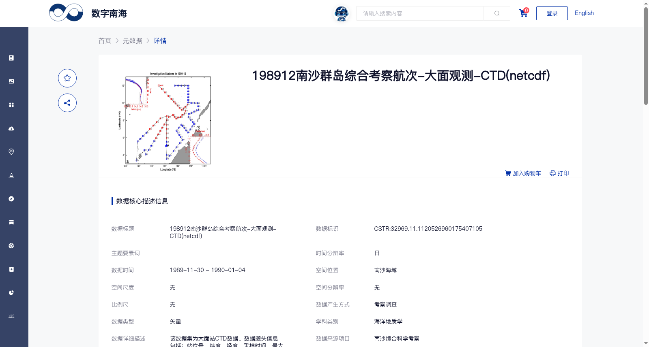The image size is (649, 347).
Task: Click the 数据产生方式 label
Action: [333, 304]
